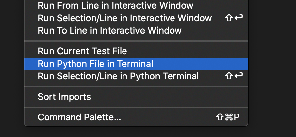The height and width of the screenshot is (137, 296).
Task: Open the Command Palette… menu entry
Action: coord(79,117)
